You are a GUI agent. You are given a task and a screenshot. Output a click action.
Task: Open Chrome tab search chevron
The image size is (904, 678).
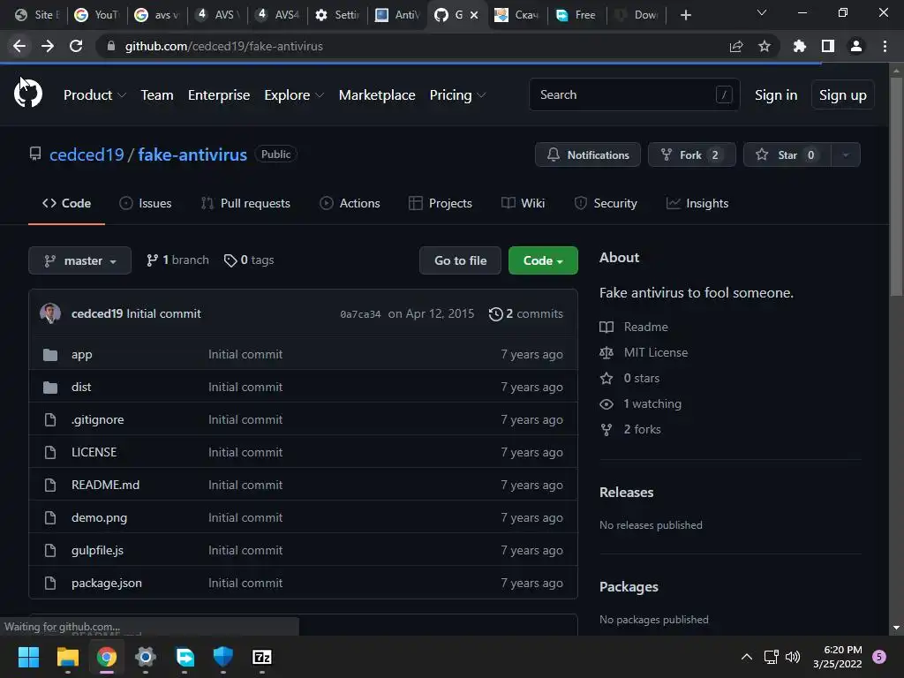(762, 12)
